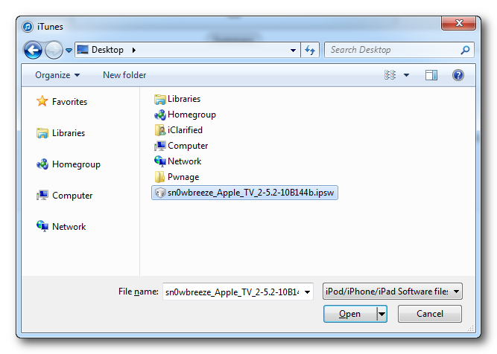497x354 pixels.
Task: Cancel the file dialog
Action: (429, 314)
